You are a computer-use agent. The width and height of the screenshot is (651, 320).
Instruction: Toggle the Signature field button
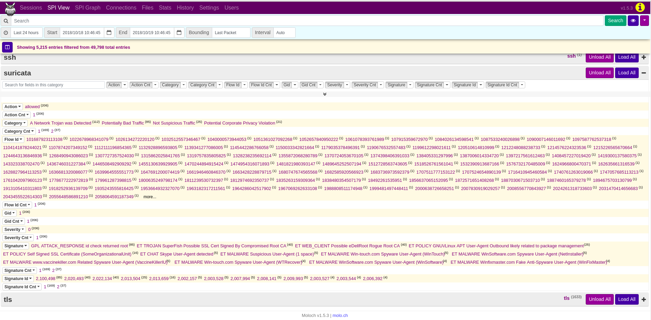[396, 85]
